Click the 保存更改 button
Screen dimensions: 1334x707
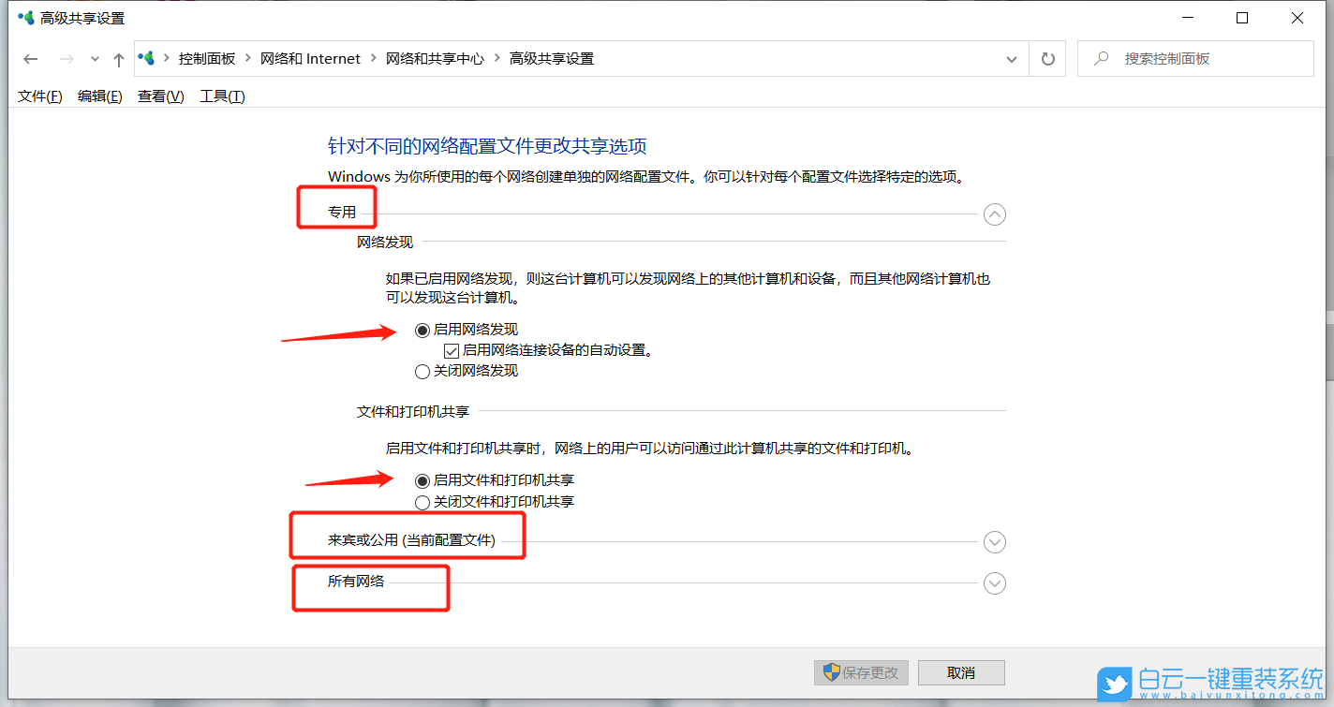pyautogui.click(x=862, y=672)
